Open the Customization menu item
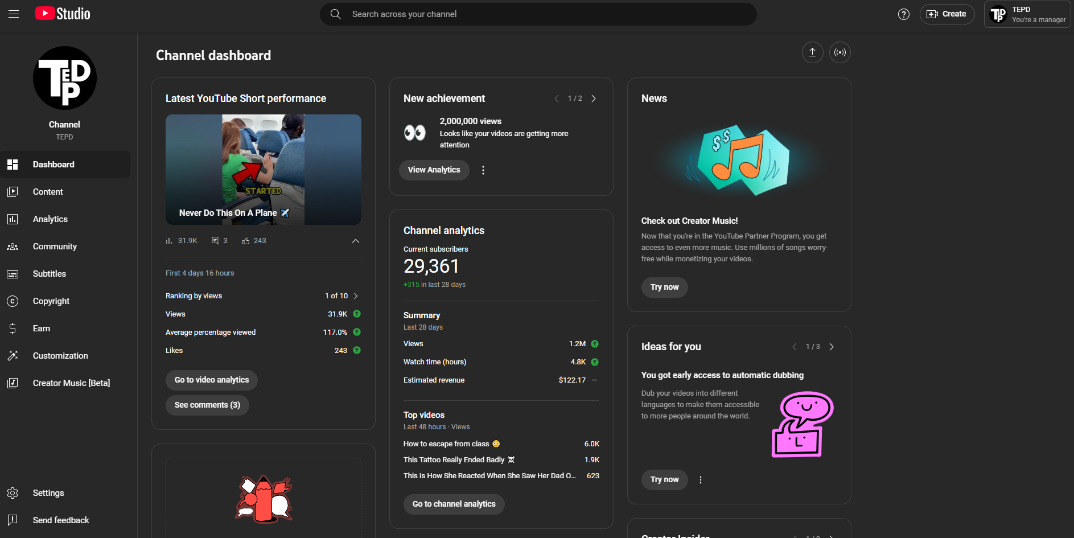This screenshot has height=538, width=1074. (x=65, y=356)
